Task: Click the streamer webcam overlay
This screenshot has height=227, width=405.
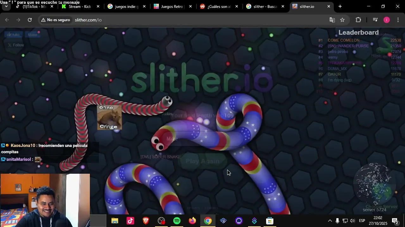Action: point(45,200)
